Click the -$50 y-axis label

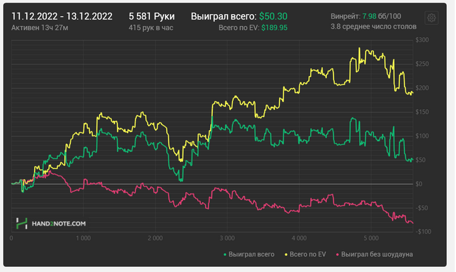click(421, 208)
